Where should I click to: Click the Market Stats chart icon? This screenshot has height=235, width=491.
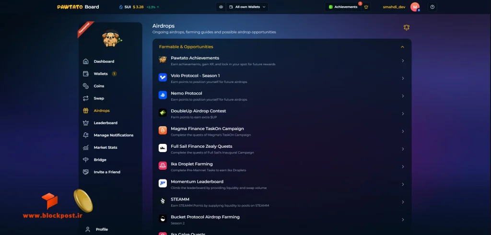click(85, 147)
